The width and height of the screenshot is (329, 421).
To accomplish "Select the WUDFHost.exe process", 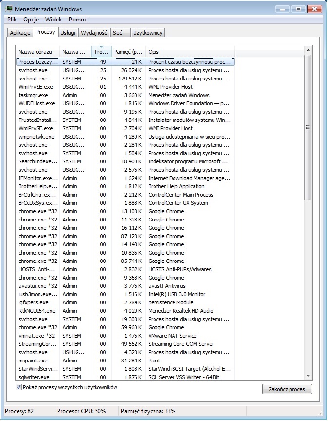I will (125, 103).
